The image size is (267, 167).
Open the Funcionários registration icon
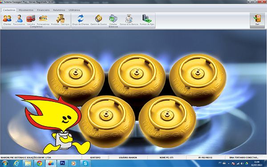click(19, 20)
